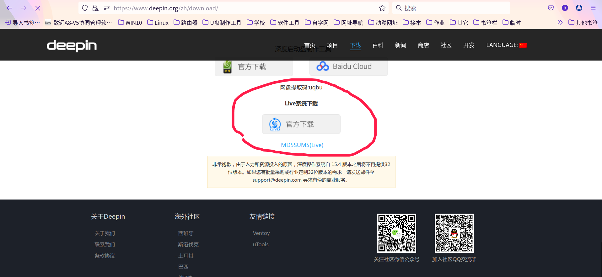Click 官方下载 button for boot maker tool
This screenshot has width=602, height=277.
pos(254,67)
